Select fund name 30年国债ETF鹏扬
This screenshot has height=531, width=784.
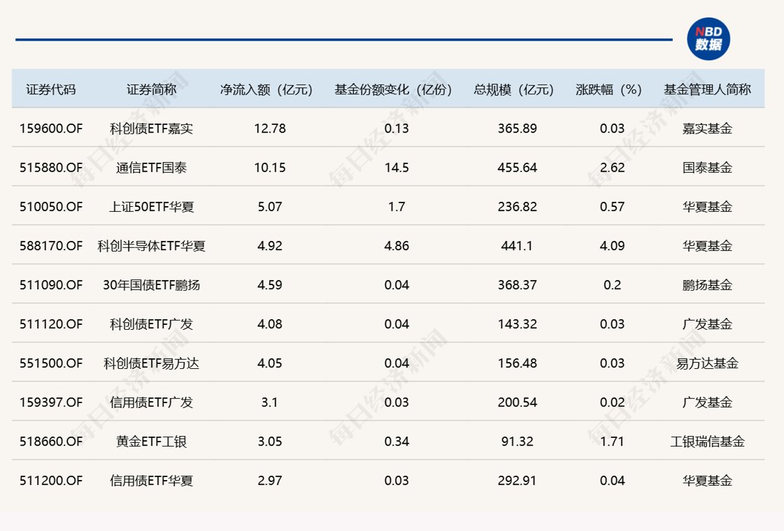point(152,285)
